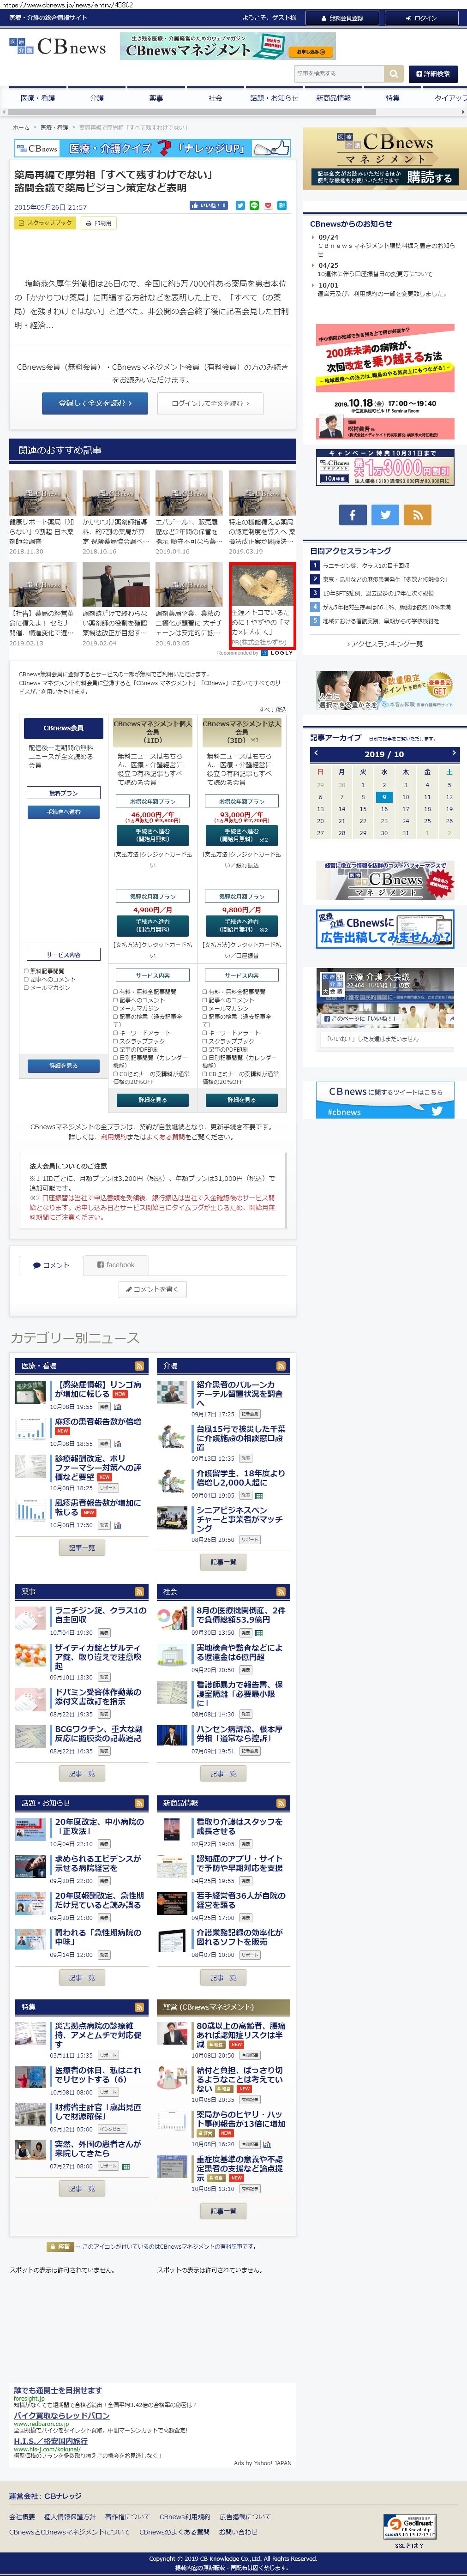Open the 社会 navigation menu
Viewport: 467px width, 2576px height.
[215, 98]
